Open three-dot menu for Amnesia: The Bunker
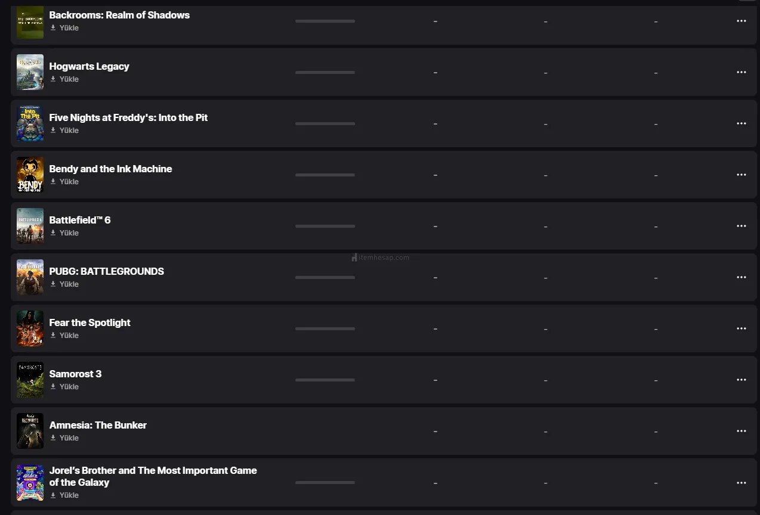Screen dimensions: 760x515 pyautogui.click(x=741, y=431)
